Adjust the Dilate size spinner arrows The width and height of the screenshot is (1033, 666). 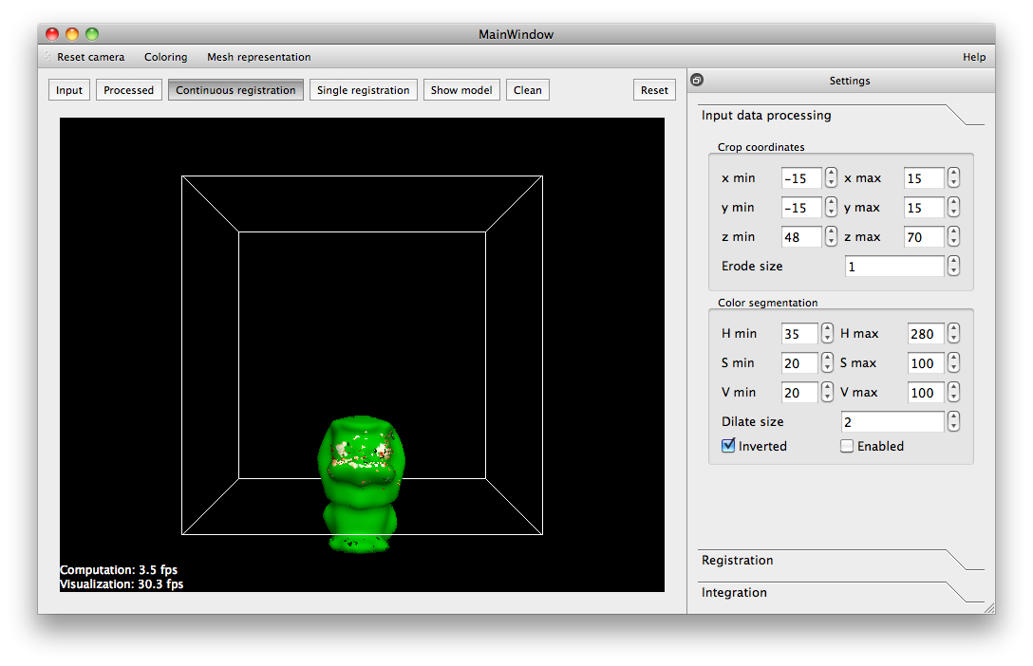[953, 421]
